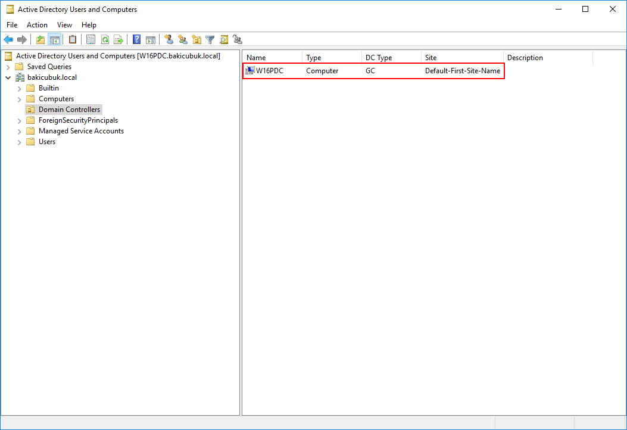Minimize the Active Directory window
This screenshot has height=430, width=627.
559,9
